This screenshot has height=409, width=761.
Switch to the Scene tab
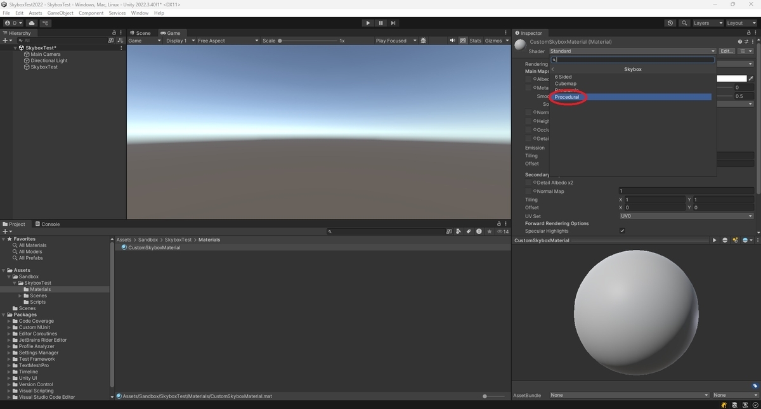coord(140,33)
